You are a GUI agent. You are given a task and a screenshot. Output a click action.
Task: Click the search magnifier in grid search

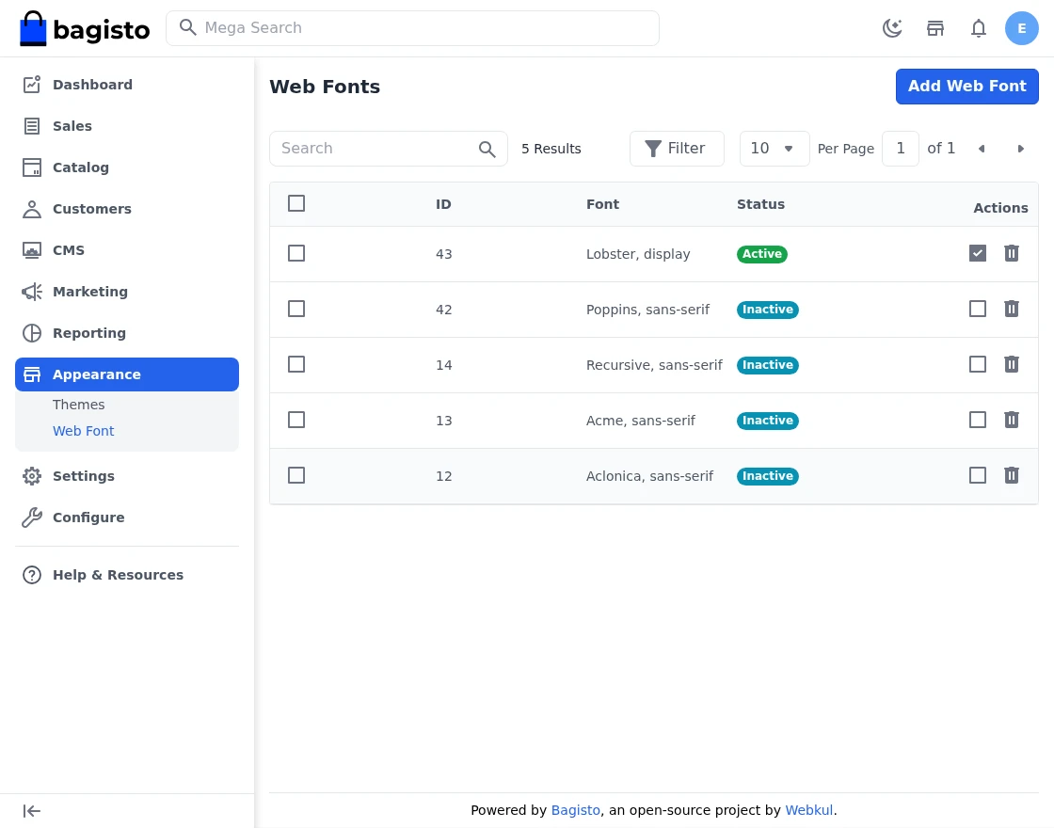point(487,150)
